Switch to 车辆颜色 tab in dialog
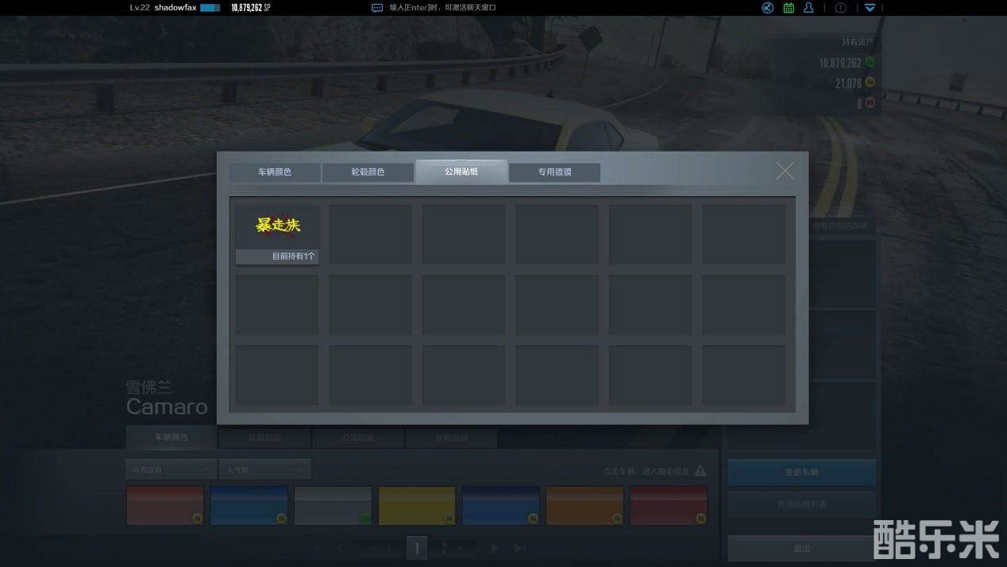This screenshot has width=1007, height=567. pos(275,172)
